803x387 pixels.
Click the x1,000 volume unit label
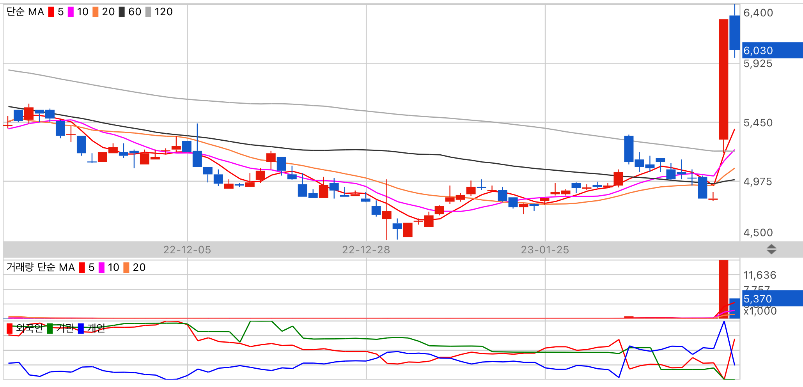coord(760,311)
